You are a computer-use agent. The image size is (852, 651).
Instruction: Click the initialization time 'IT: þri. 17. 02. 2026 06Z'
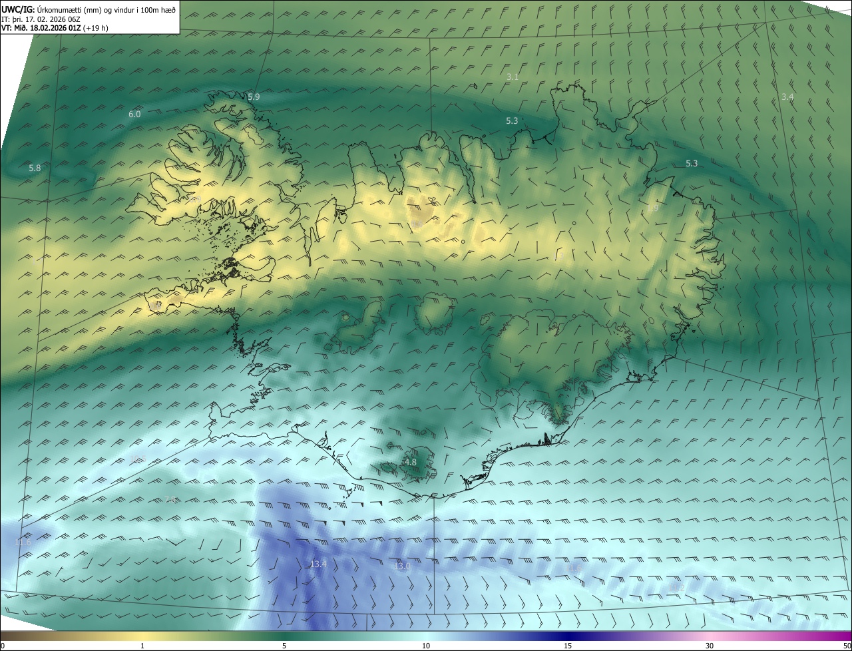coord(41,19)
